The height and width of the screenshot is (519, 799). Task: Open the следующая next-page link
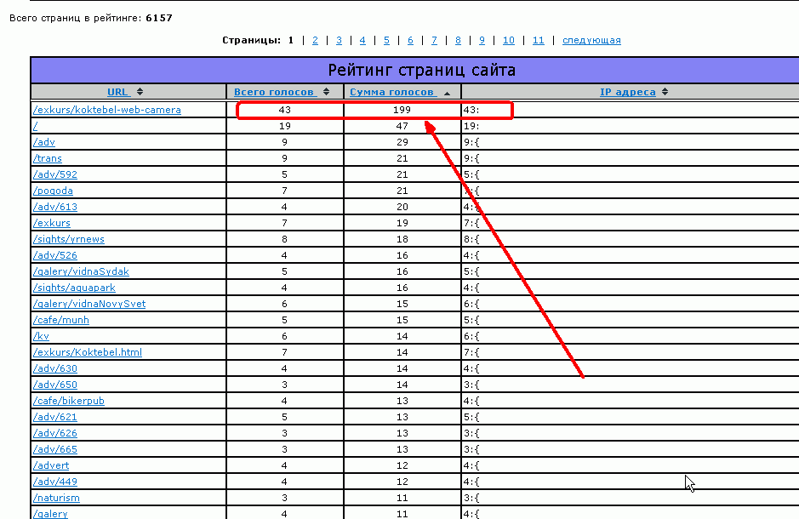(591, 40)
